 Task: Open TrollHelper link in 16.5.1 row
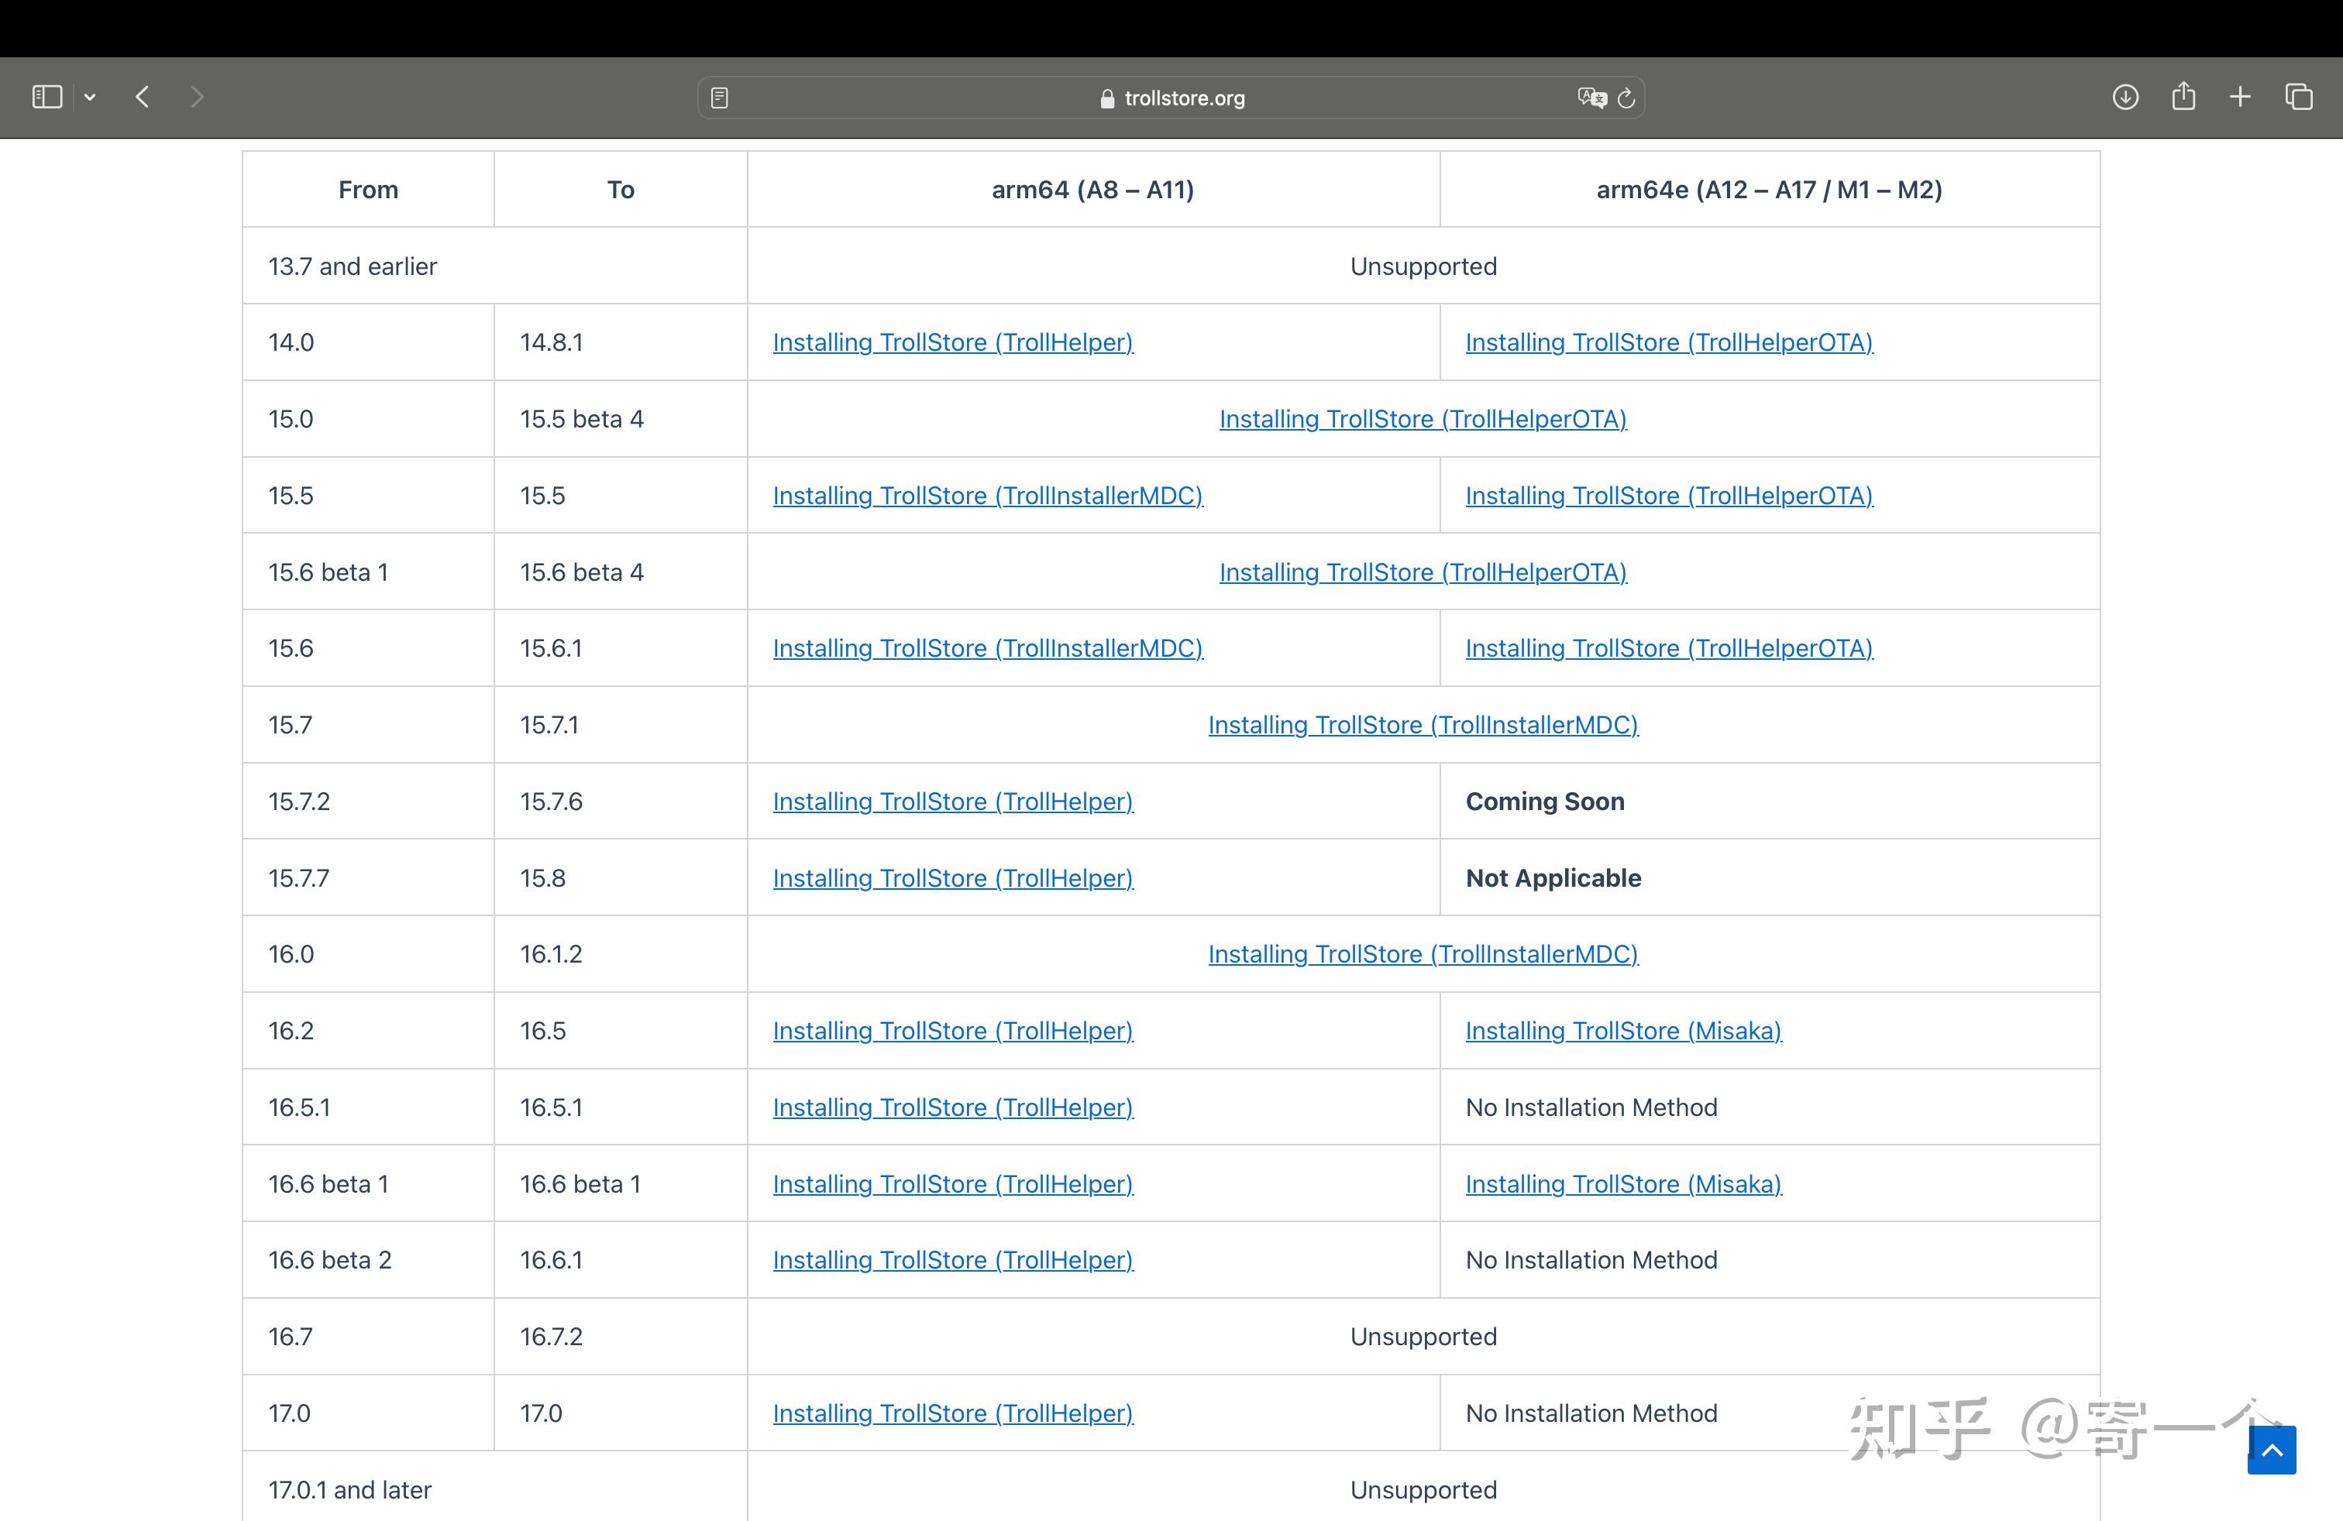pyautogui.click(x=953, y=1107)
